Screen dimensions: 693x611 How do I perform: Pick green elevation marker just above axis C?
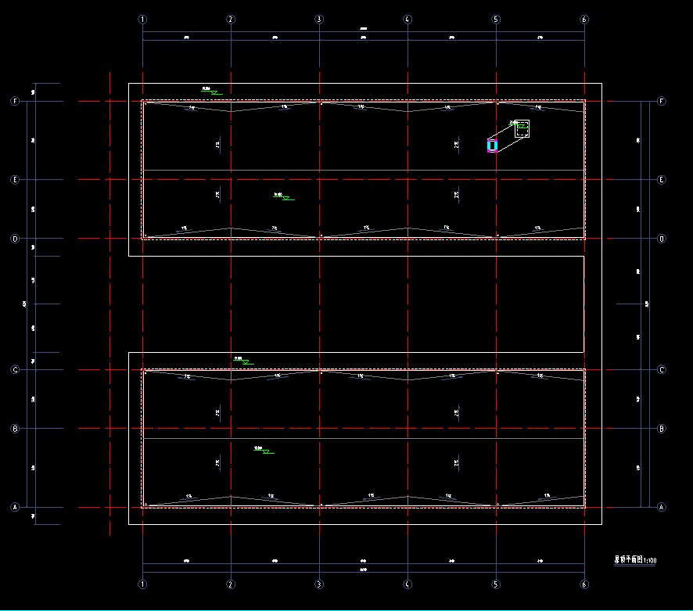[x=245, y=361]
